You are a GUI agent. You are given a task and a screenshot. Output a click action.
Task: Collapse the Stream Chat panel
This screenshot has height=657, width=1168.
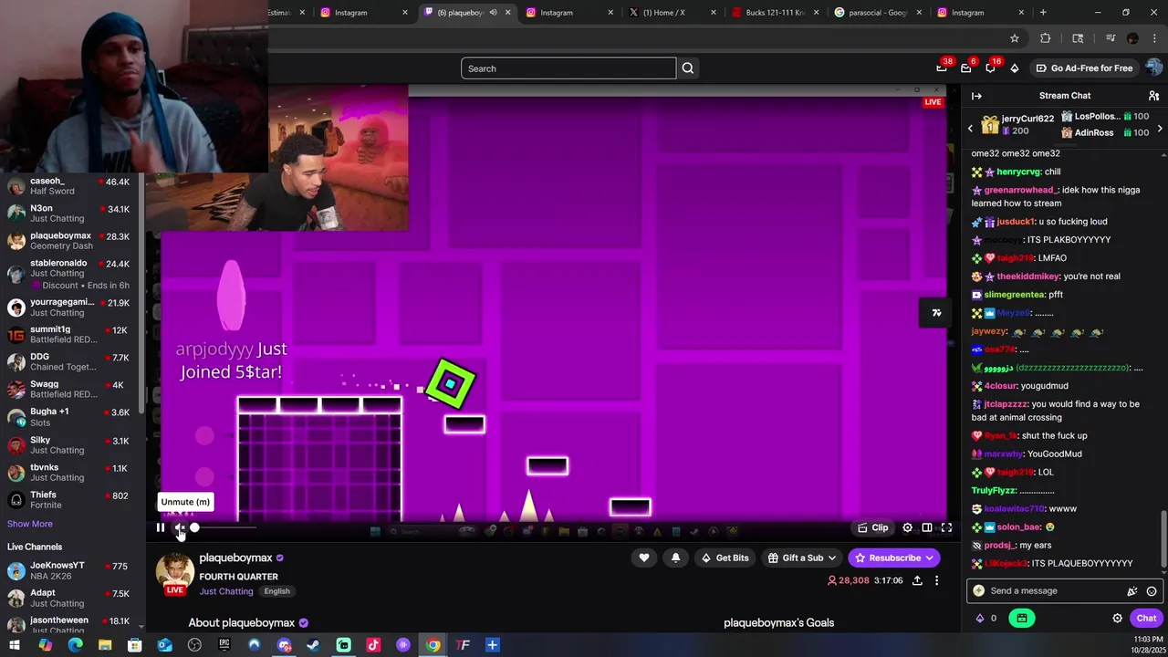[x=976, y=96]
